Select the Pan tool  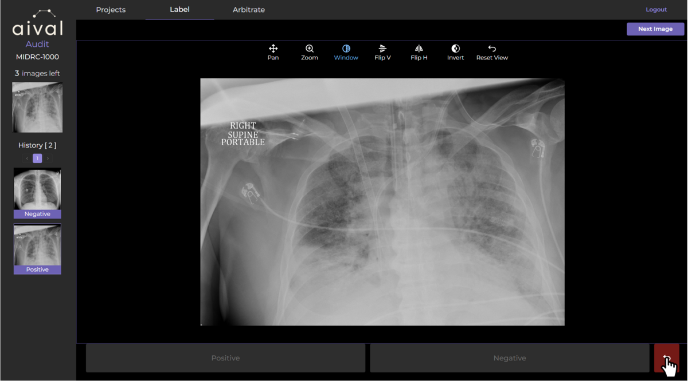click(x=273, y=52)
